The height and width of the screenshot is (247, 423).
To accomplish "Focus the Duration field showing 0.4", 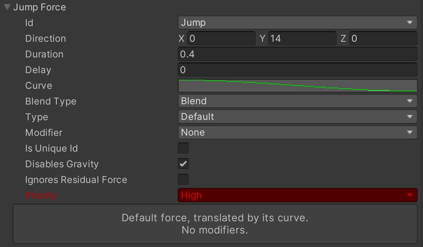I will coord(297,54).
